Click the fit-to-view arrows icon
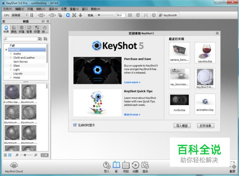Image resolution: width=239 pixels, height=176 pixels. (74, 15)
